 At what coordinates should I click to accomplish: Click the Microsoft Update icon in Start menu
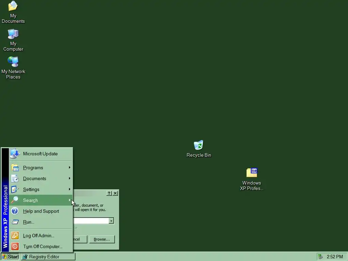click(15, 154)
